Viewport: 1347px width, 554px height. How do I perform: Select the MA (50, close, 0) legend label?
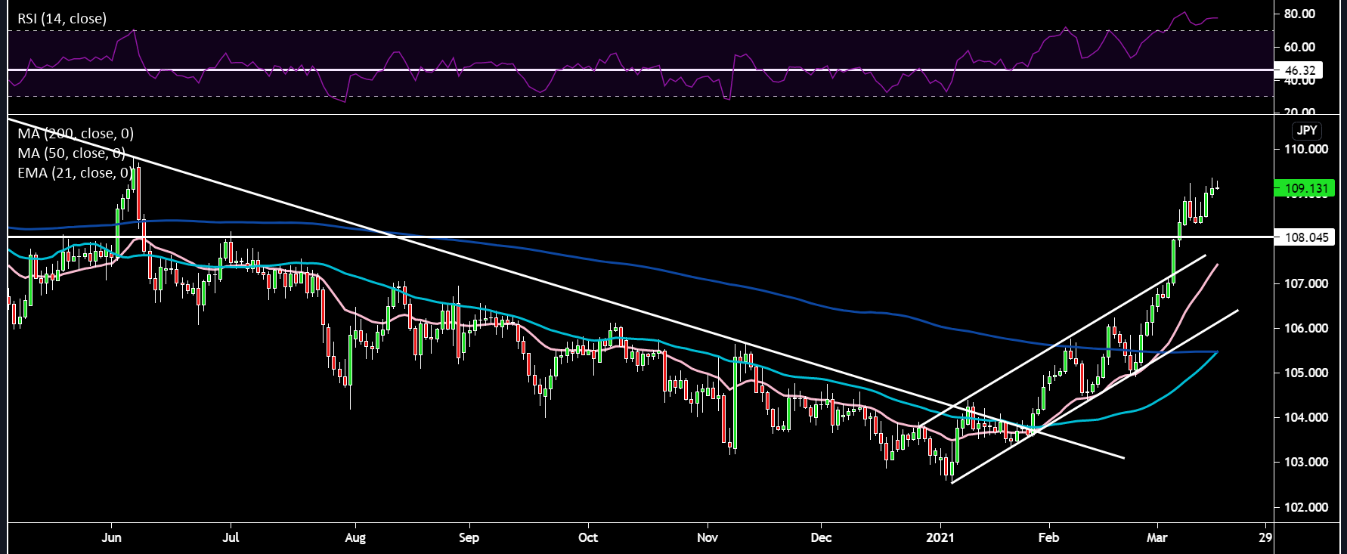click(x=72, y=153)
